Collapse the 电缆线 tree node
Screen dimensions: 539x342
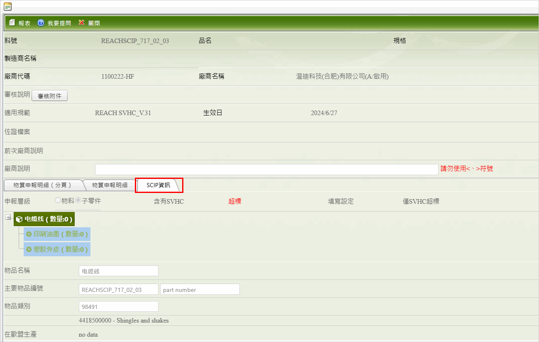(8, 217)
